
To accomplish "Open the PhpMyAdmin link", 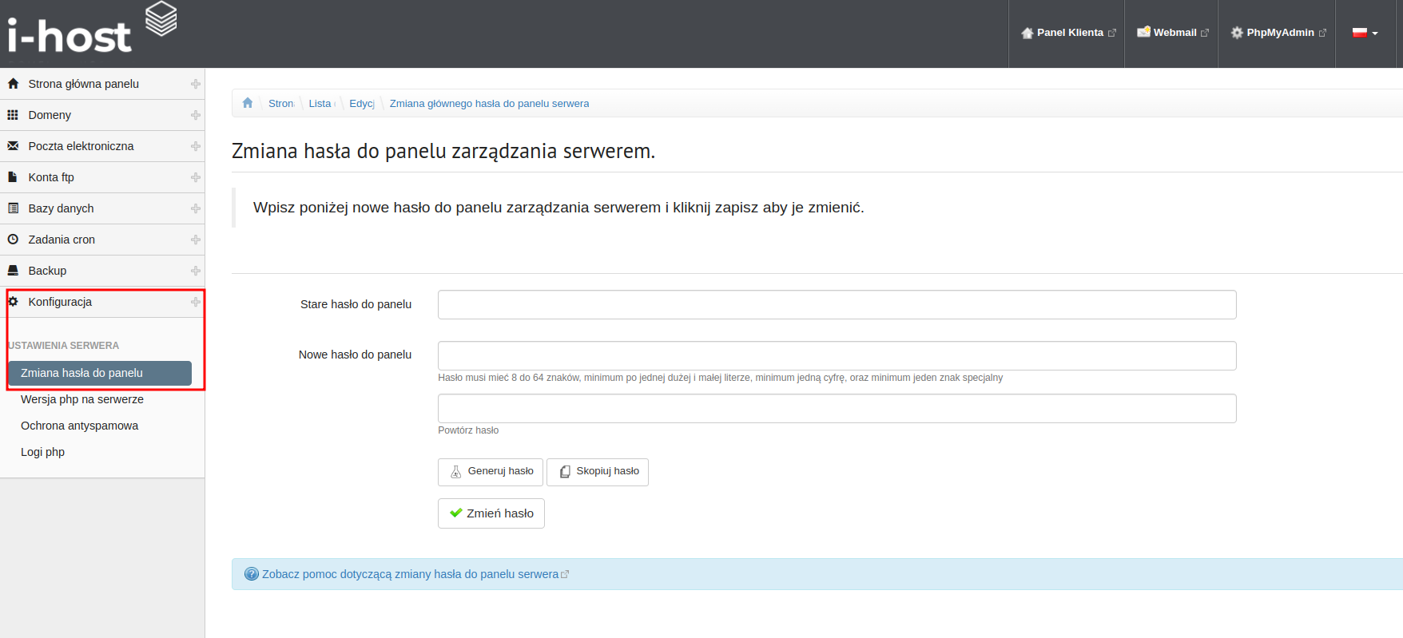I will pos(1278,33).
